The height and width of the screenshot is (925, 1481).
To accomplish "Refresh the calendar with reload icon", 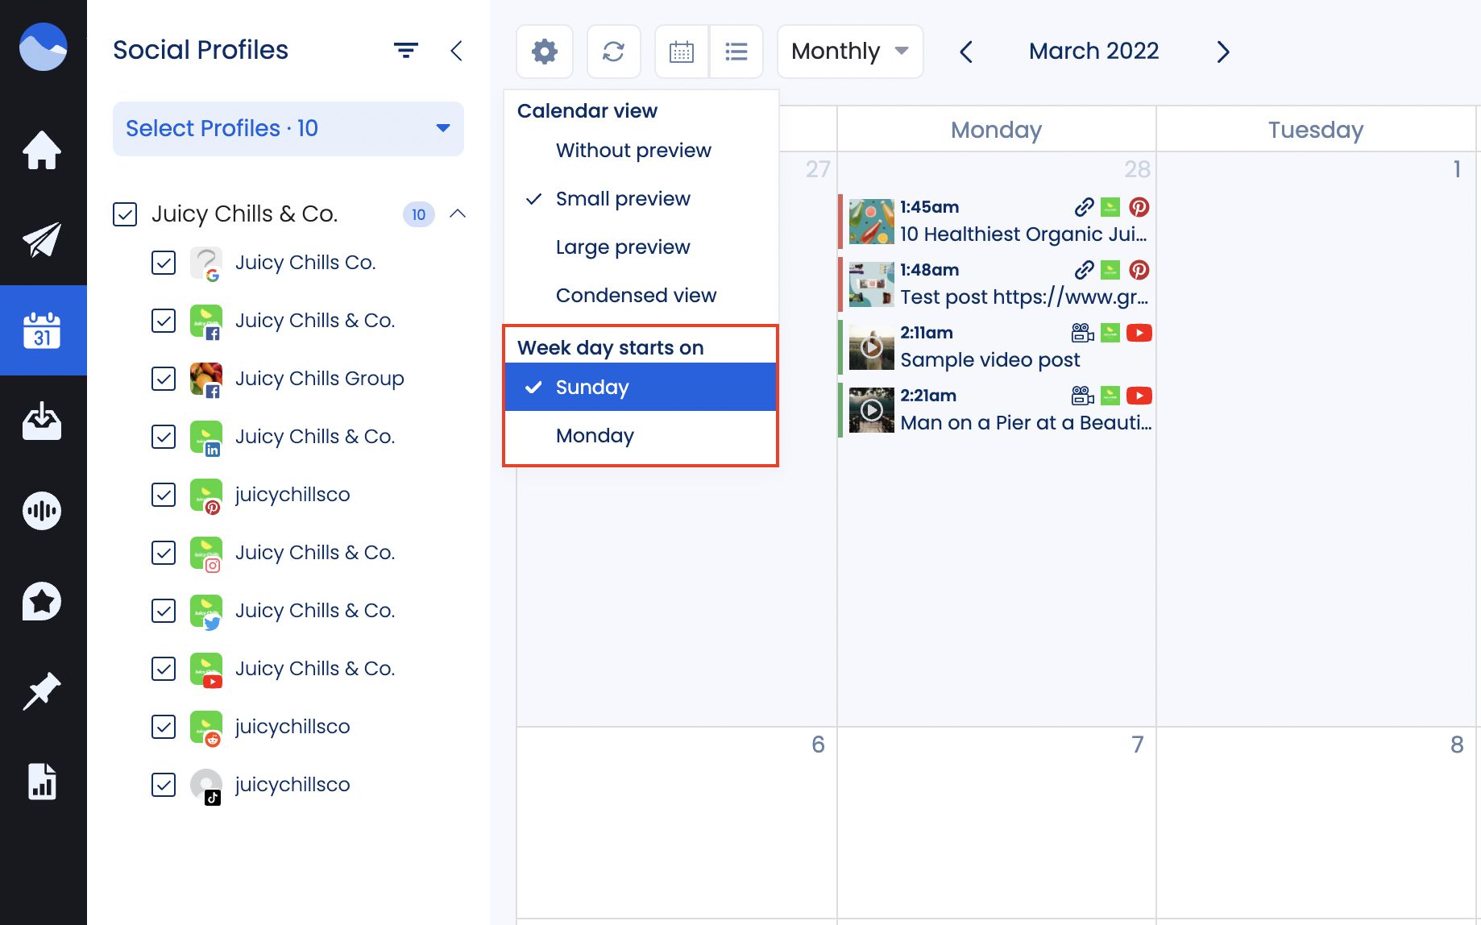I will [x=614, y=52].
